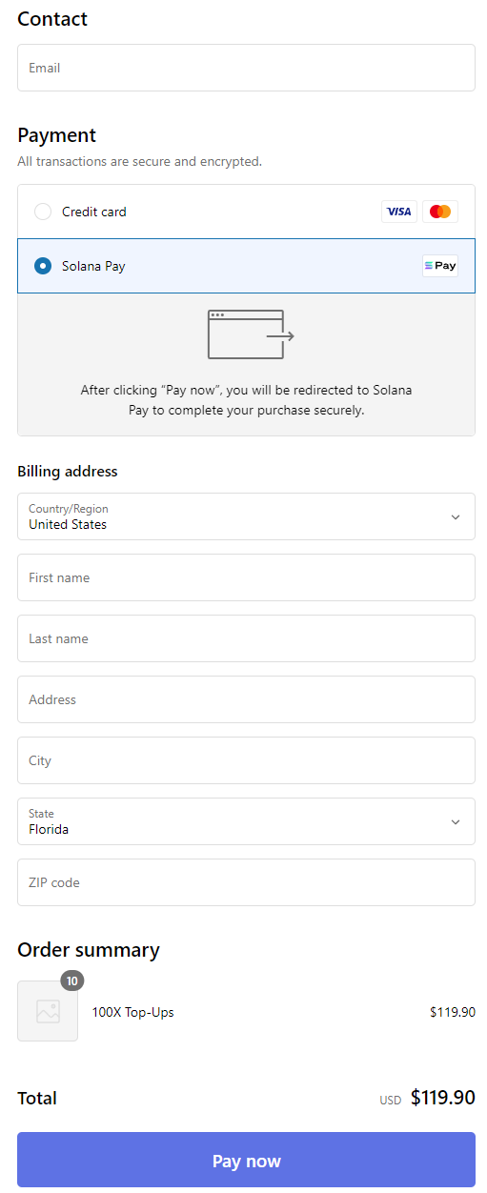487x1193 pixels.
Task: Click the Last name field
Action: (x=246, y=638)
